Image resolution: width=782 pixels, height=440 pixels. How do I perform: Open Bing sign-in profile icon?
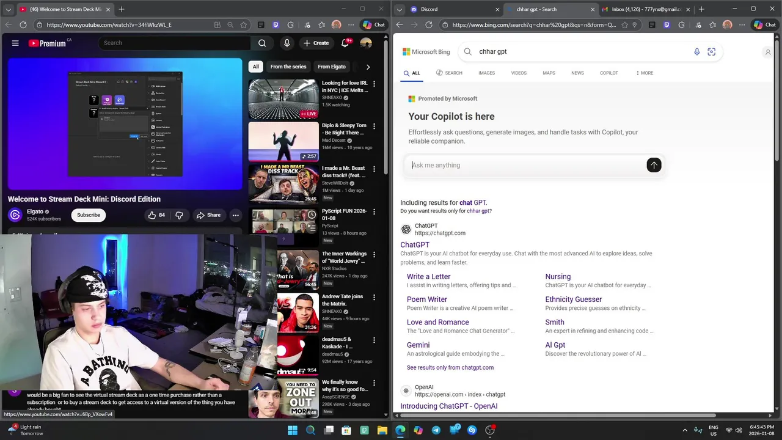768,52
